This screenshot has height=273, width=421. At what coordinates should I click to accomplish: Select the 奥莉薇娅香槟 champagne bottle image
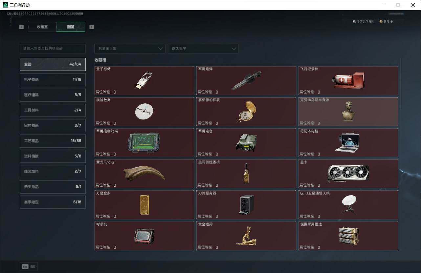click(246, 174)
